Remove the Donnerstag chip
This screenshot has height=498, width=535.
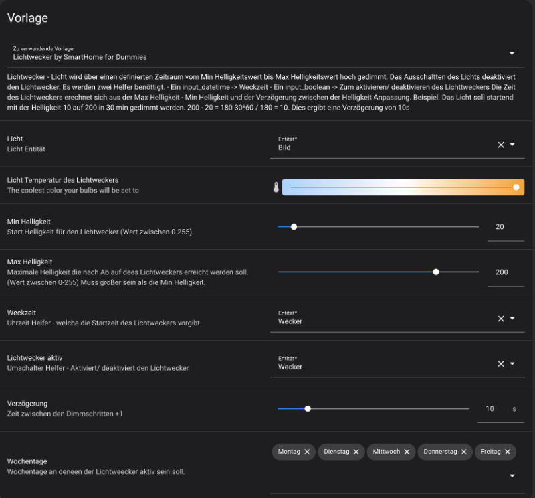click(464, 452)
